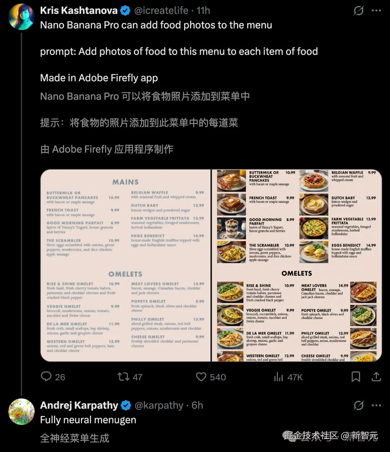
Task: Click Andrej Karpathy's verified badge
Action: pyautogui.click(x=126, y=405)
